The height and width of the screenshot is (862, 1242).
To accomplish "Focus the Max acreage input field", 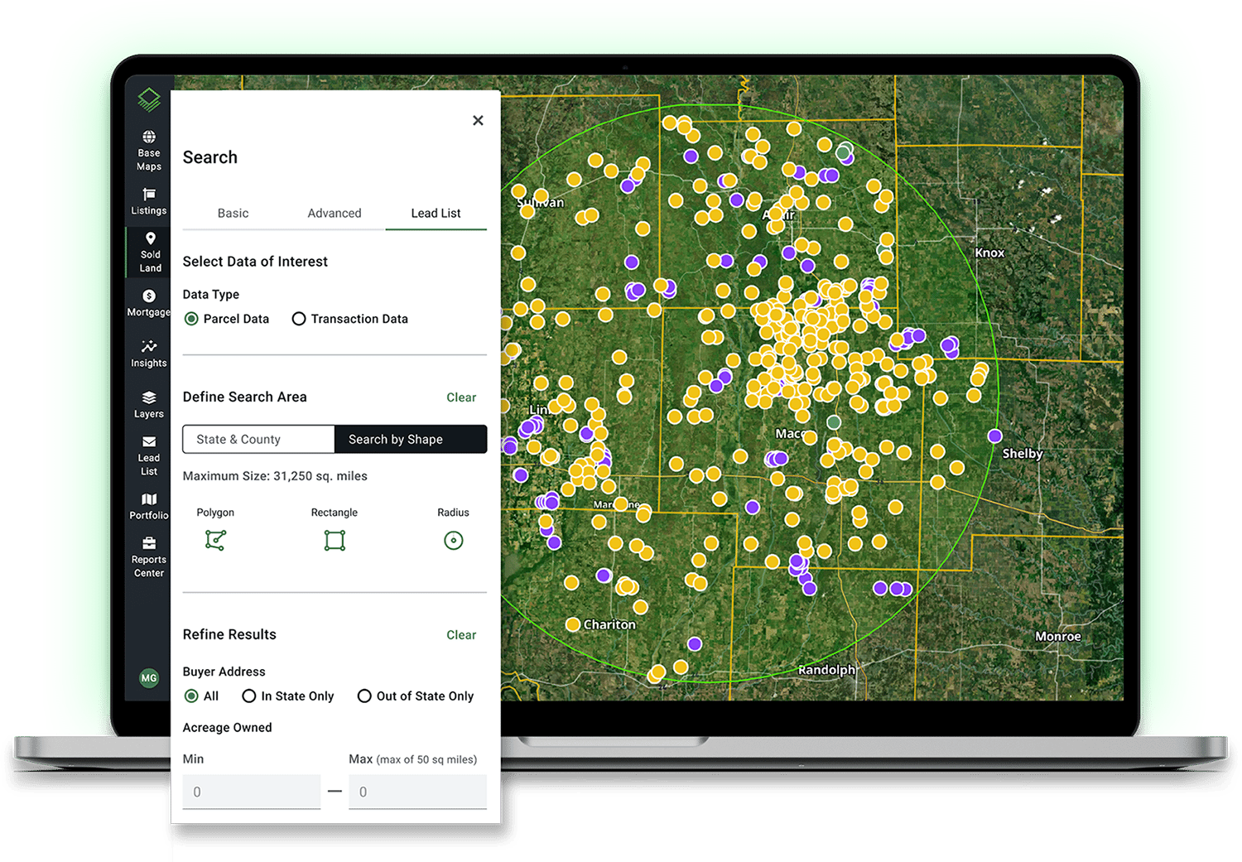I will pos(417,792).
